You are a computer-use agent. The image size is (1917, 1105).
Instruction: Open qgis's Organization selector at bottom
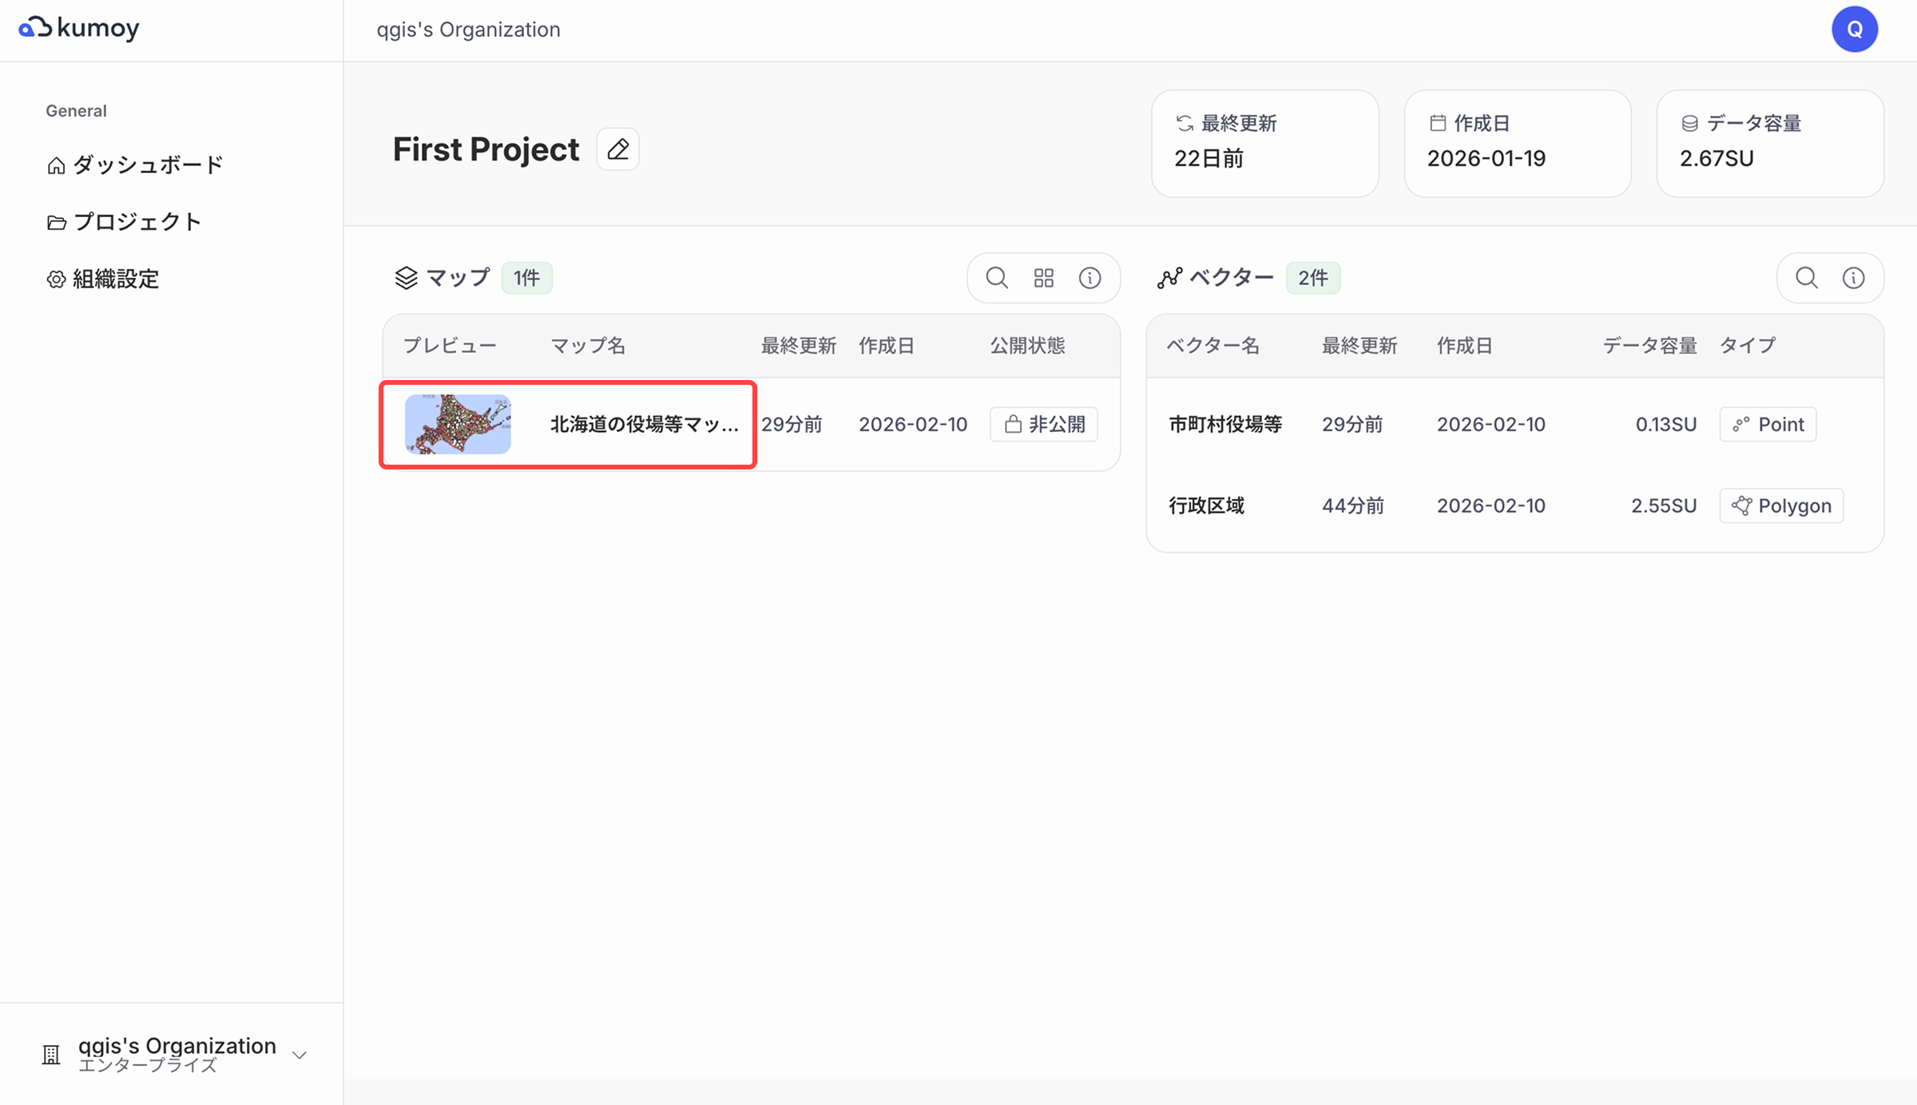click(177, 1053)
